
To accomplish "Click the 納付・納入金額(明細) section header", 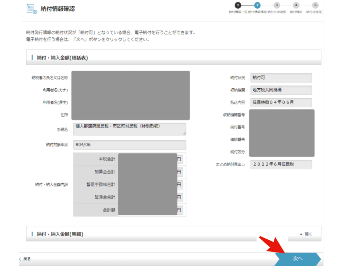I will [60, 234].
